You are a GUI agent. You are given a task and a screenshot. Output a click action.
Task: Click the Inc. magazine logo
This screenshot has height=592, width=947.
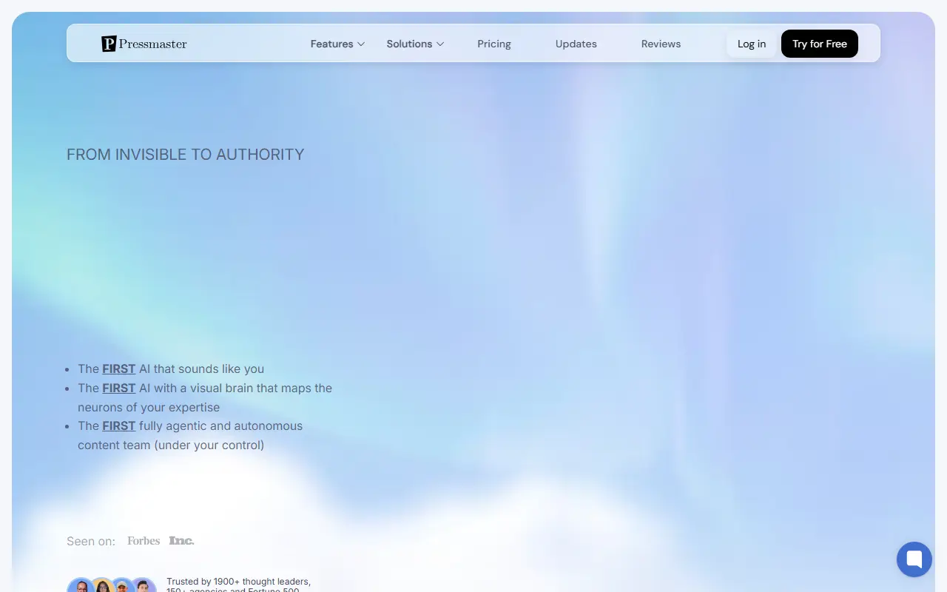pyautogui.click(x=181, y=541)
